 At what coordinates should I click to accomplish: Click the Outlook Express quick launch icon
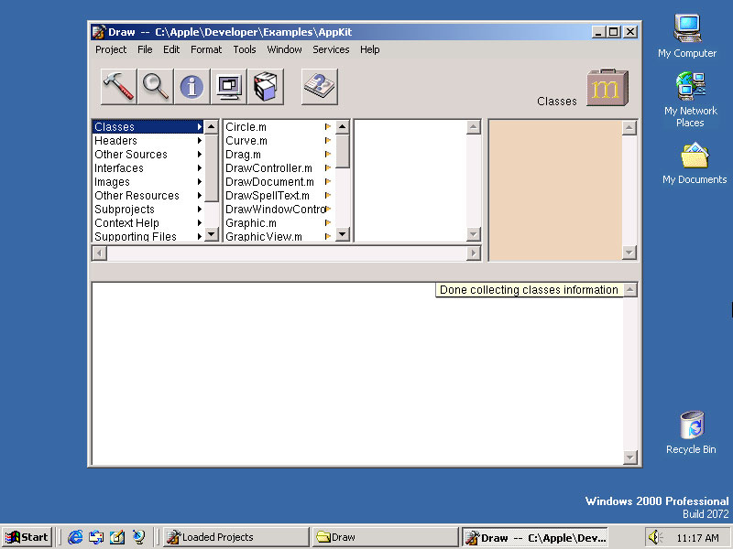pyautogui.click(x=96, y=537)
